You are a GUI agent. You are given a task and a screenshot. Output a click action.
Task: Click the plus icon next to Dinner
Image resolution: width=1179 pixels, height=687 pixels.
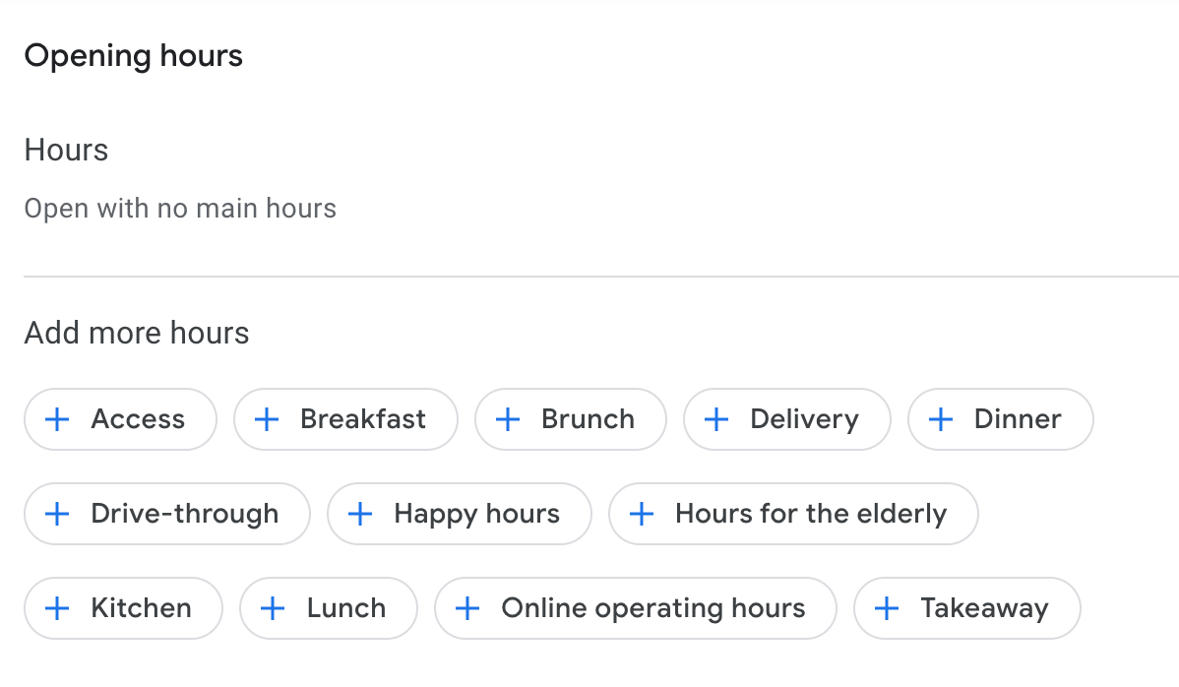pos(941,419)
